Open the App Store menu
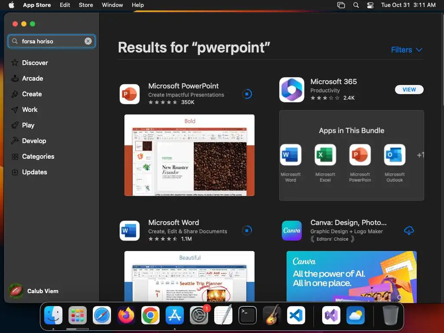 pos(37,5)
